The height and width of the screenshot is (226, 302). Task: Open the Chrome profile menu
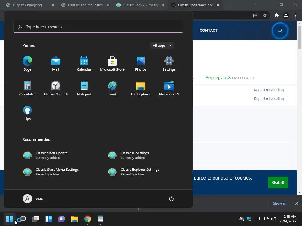coord(286,16)
